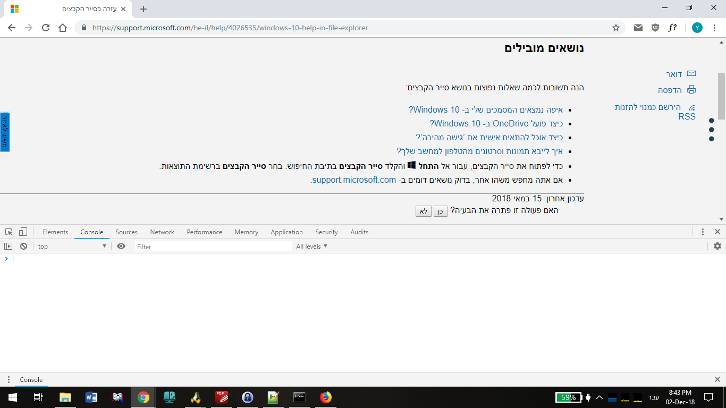The image size is (726, 408).
Task: Click the envelope icon next to דואר
Action: tap(691, 74)
